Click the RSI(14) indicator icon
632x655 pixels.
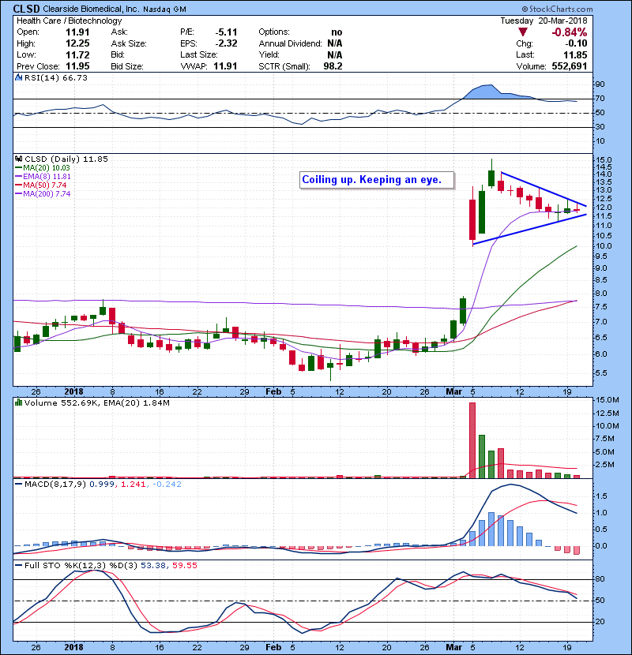pos(18,77)
